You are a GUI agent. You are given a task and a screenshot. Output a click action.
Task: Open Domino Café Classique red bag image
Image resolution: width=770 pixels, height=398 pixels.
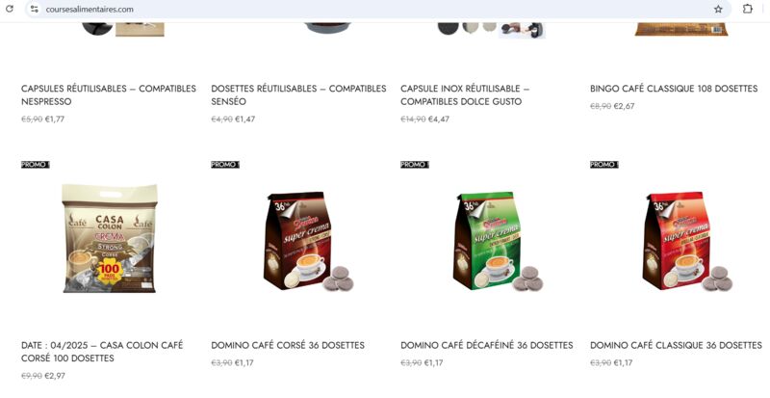click(687, 241)
